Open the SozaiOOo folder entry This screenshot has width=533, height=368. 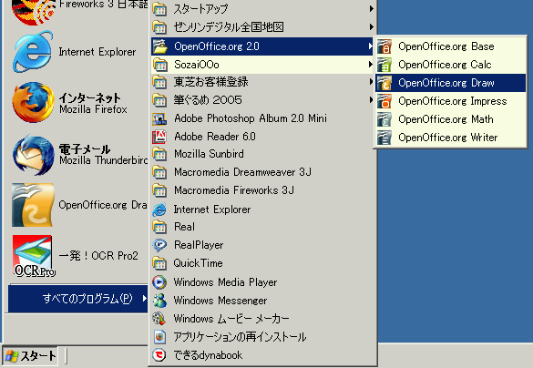[x=263, y=65]
